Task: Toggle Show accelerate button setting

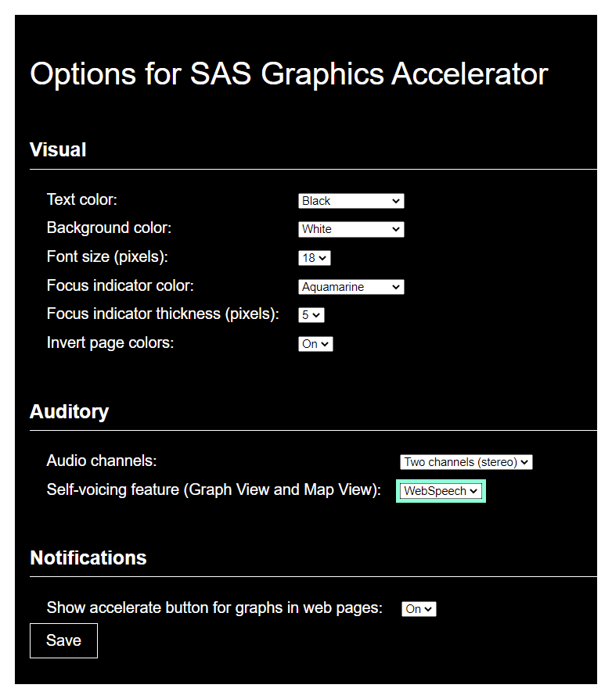Action: 419,608
